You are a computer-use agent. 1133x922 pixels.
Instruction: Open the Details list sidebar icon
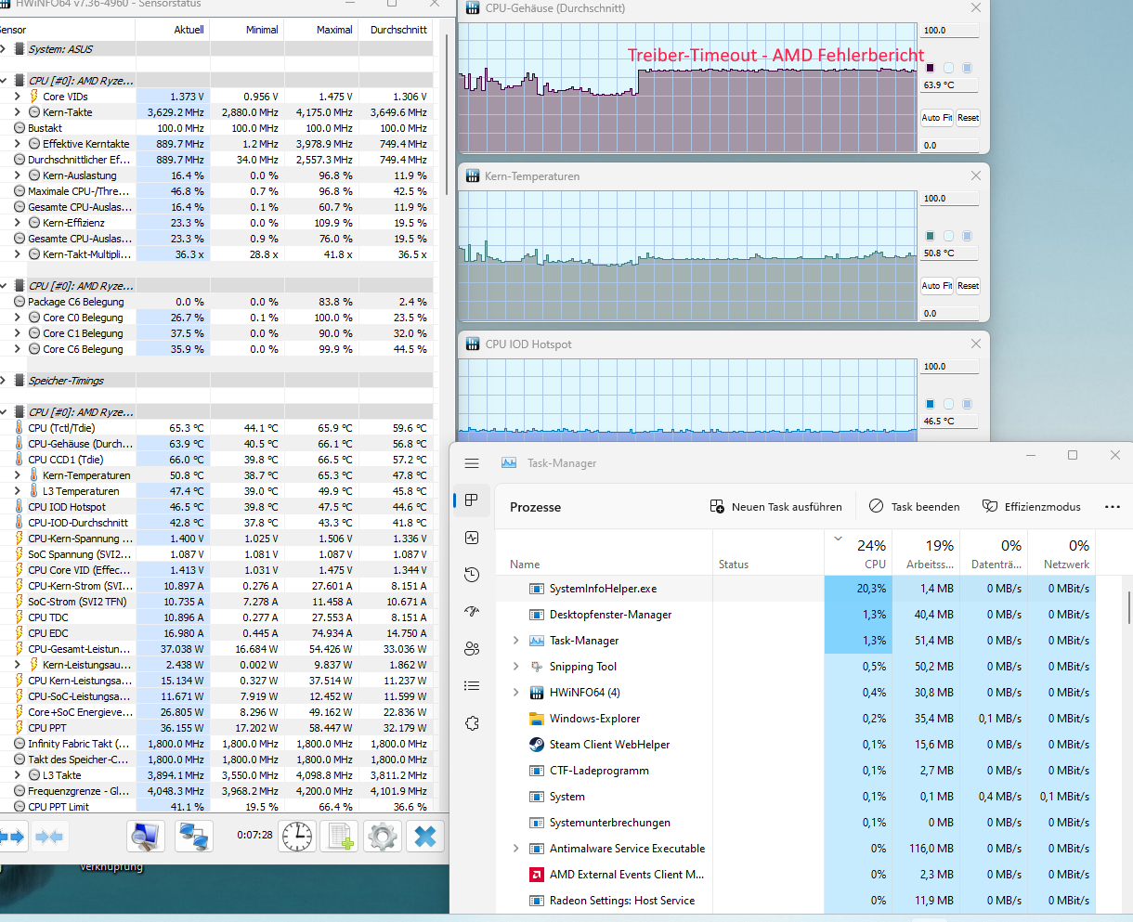pyautogui.click(x=472, y=686)
